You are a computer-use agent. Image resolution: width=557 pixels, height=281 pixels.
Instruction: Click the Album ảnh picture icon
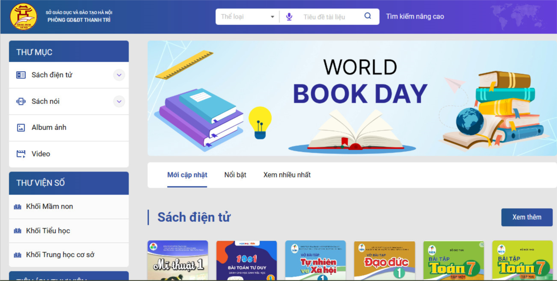pyautogui.click(x=21, y=128)
